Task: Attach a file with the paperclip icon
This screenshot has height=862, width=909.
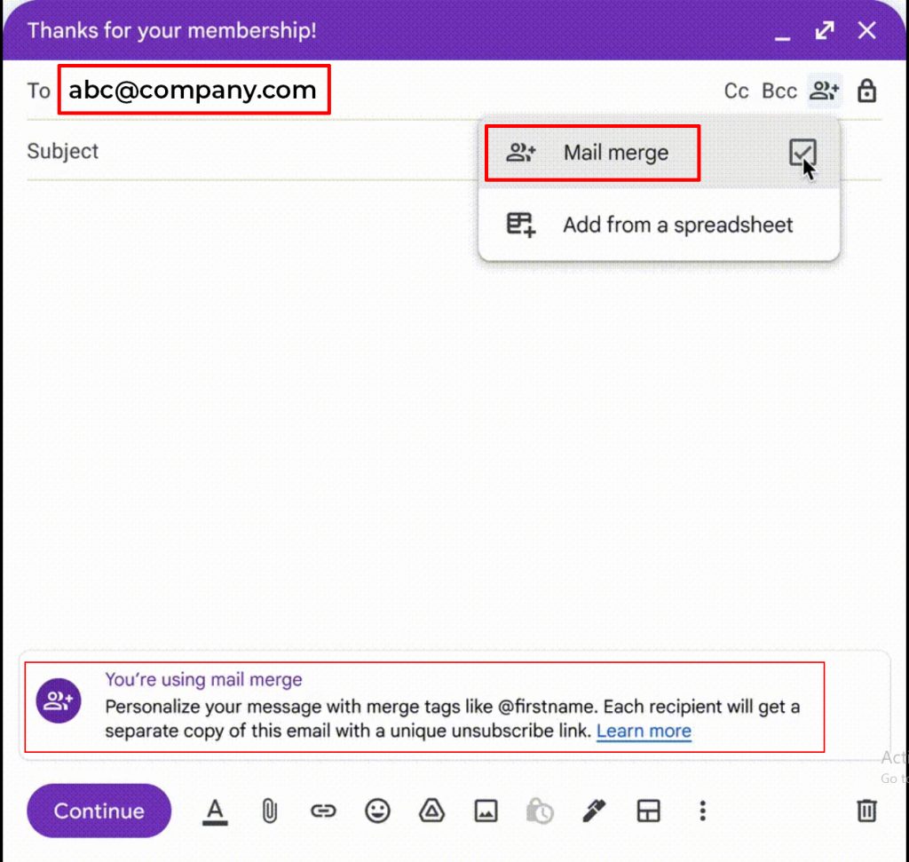Action: (x=268, y=811)
